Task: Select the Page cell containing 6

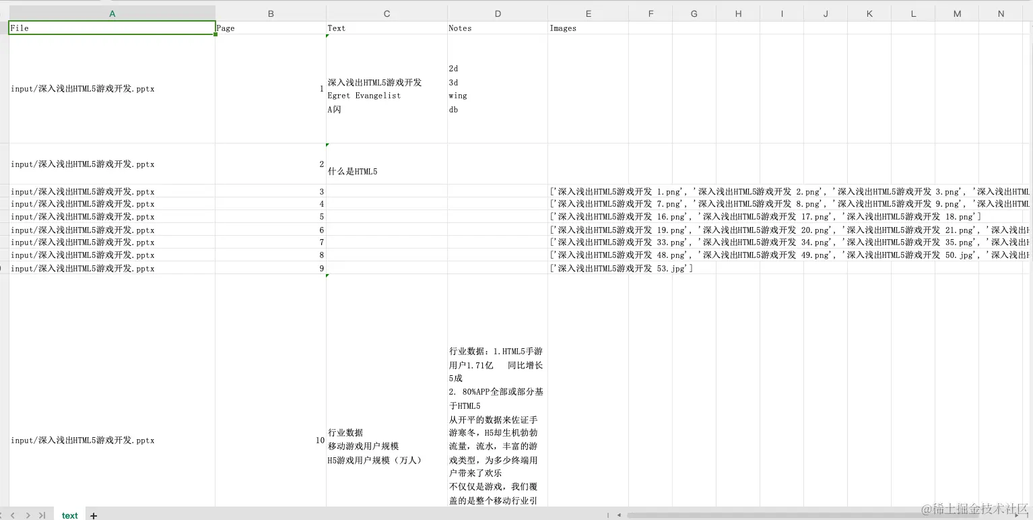Action: click(x=271, y=230)
